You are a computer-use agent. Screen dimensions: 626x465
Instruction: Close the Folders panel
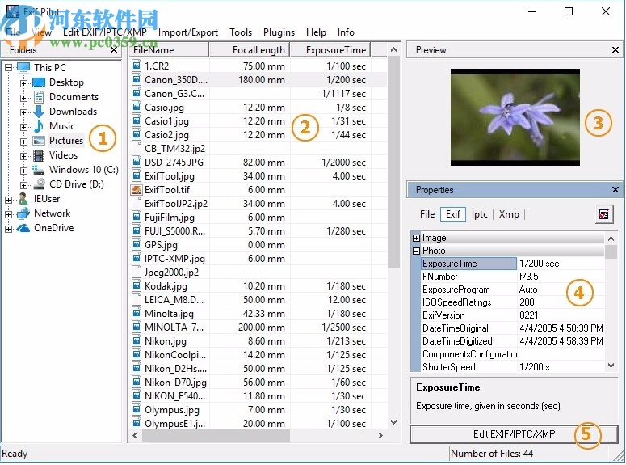point(114,50)
